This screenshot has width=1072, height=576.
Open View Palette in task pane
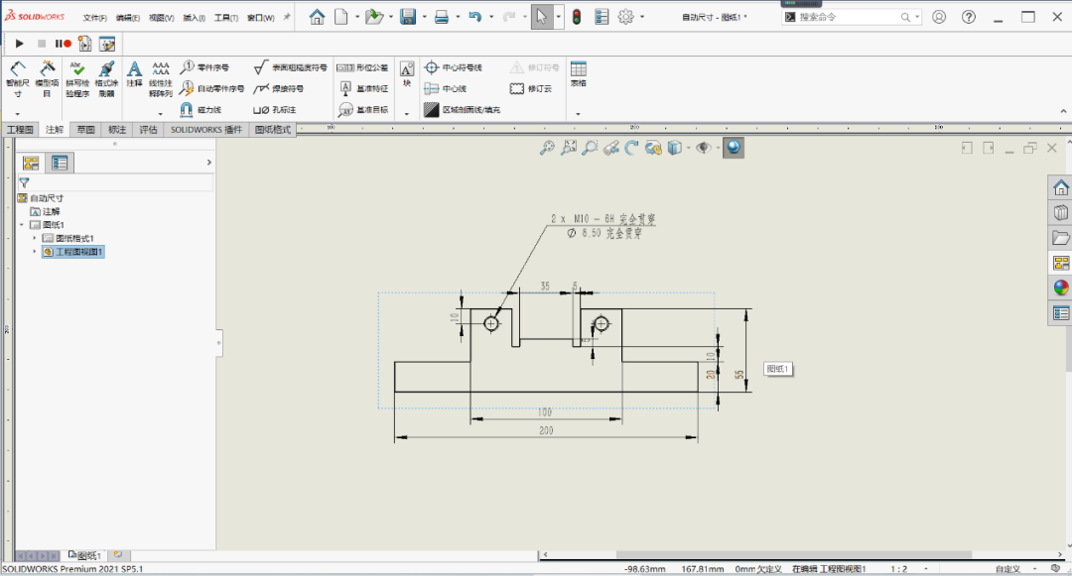pos(1060,263)
